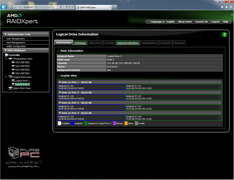Click the browser forward arrow button

pos(10,7)
